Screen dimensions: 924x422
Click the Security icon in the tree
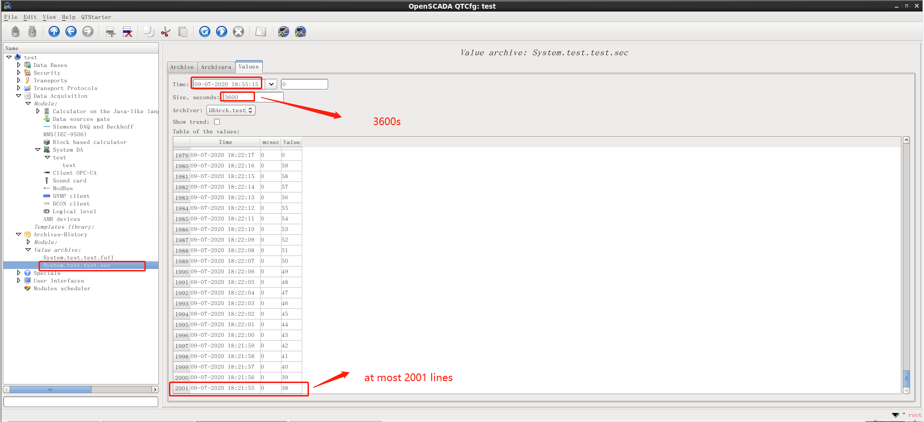tap(27, 73)
